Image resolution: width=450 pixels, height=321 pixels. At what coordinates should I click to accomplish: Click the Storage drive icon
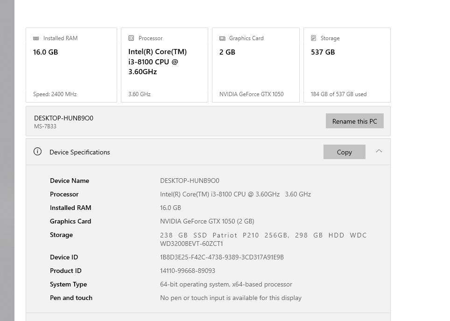(x=314, y=38)
